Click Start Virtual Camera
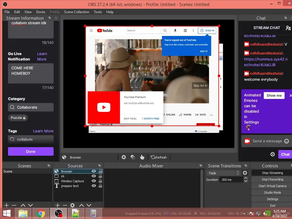 point(272,186)
